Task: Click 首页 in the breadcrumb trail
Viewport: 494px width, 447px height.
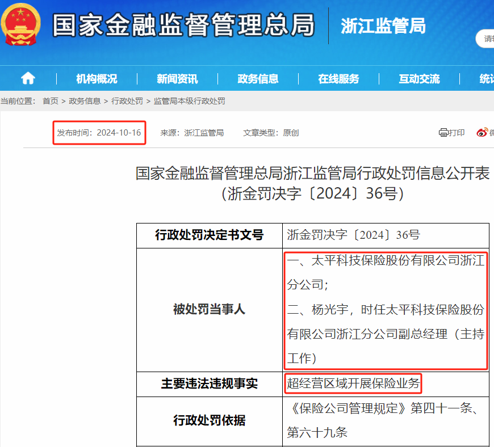Action: coord(51,101)
